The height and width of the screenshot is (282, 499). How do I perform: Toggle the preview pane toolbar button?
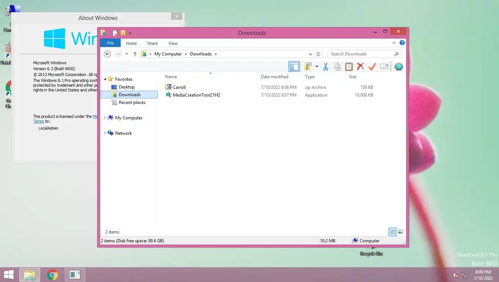294,66
